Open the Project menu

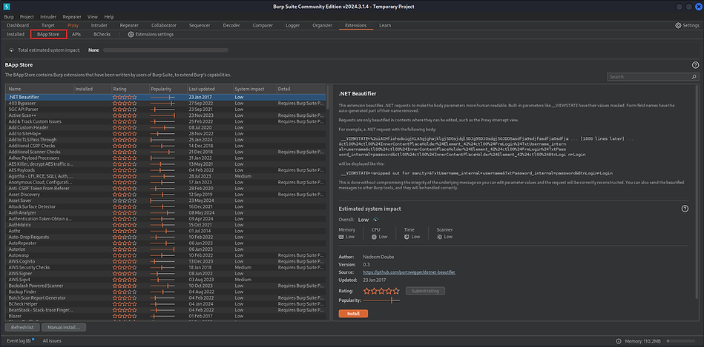[27, 16]
